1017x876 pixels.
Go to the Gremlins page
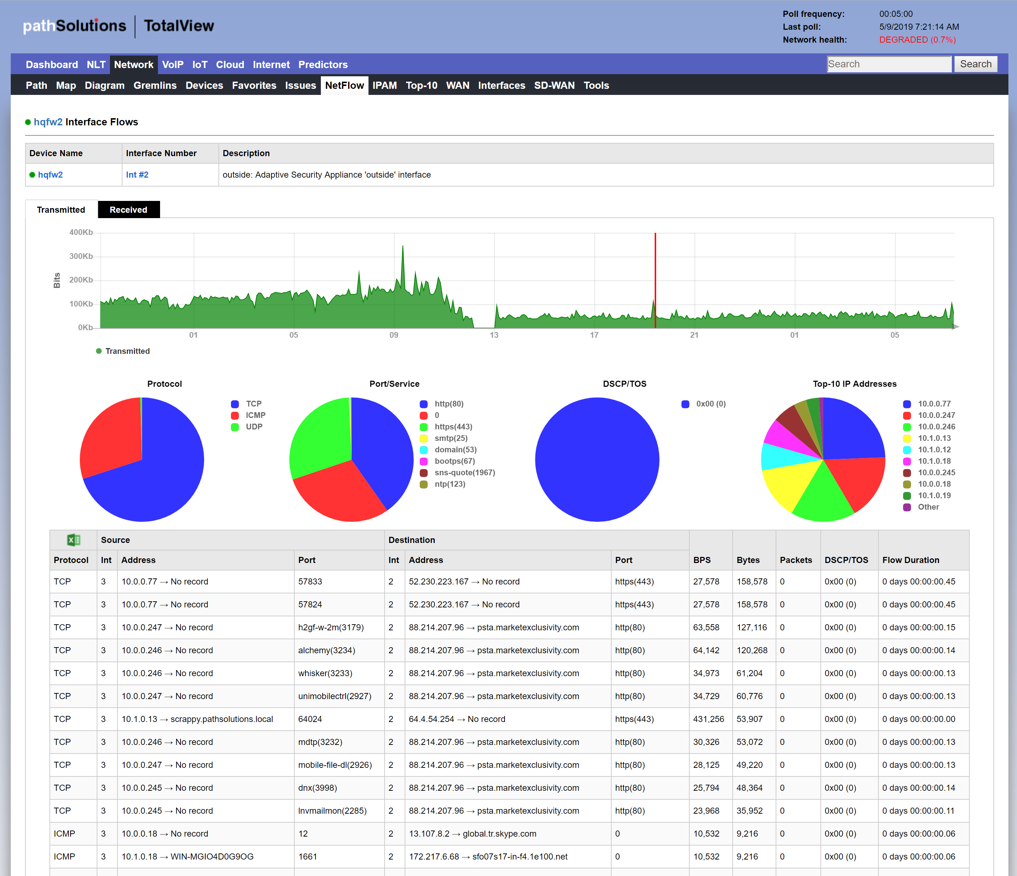click(x=155, y=85)
